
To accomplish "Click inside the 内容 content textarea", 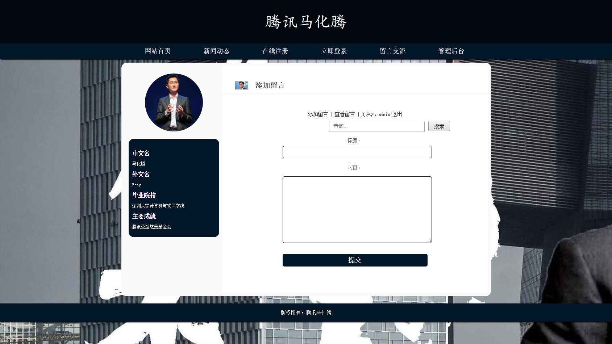I will coord(357,210).
